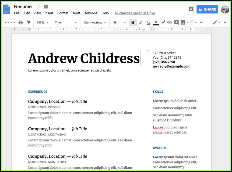Insert a link with the chain icon

click(x=170, y=23)
